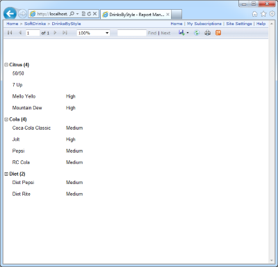Collapse the Diet (2) group
The image size is (278, 267).
(x=6, y=174)
